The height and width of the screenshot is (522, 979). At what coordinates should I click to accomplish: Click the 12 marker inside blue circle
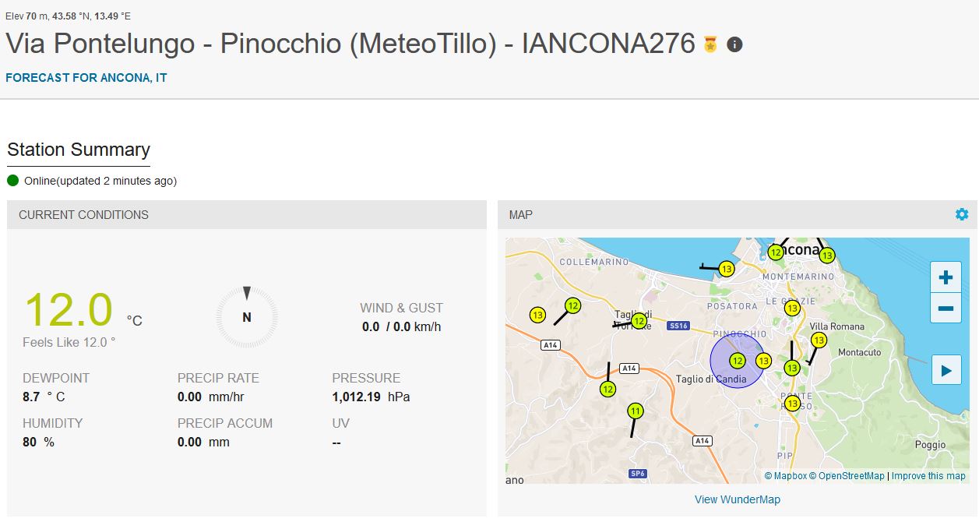point(738,361)
